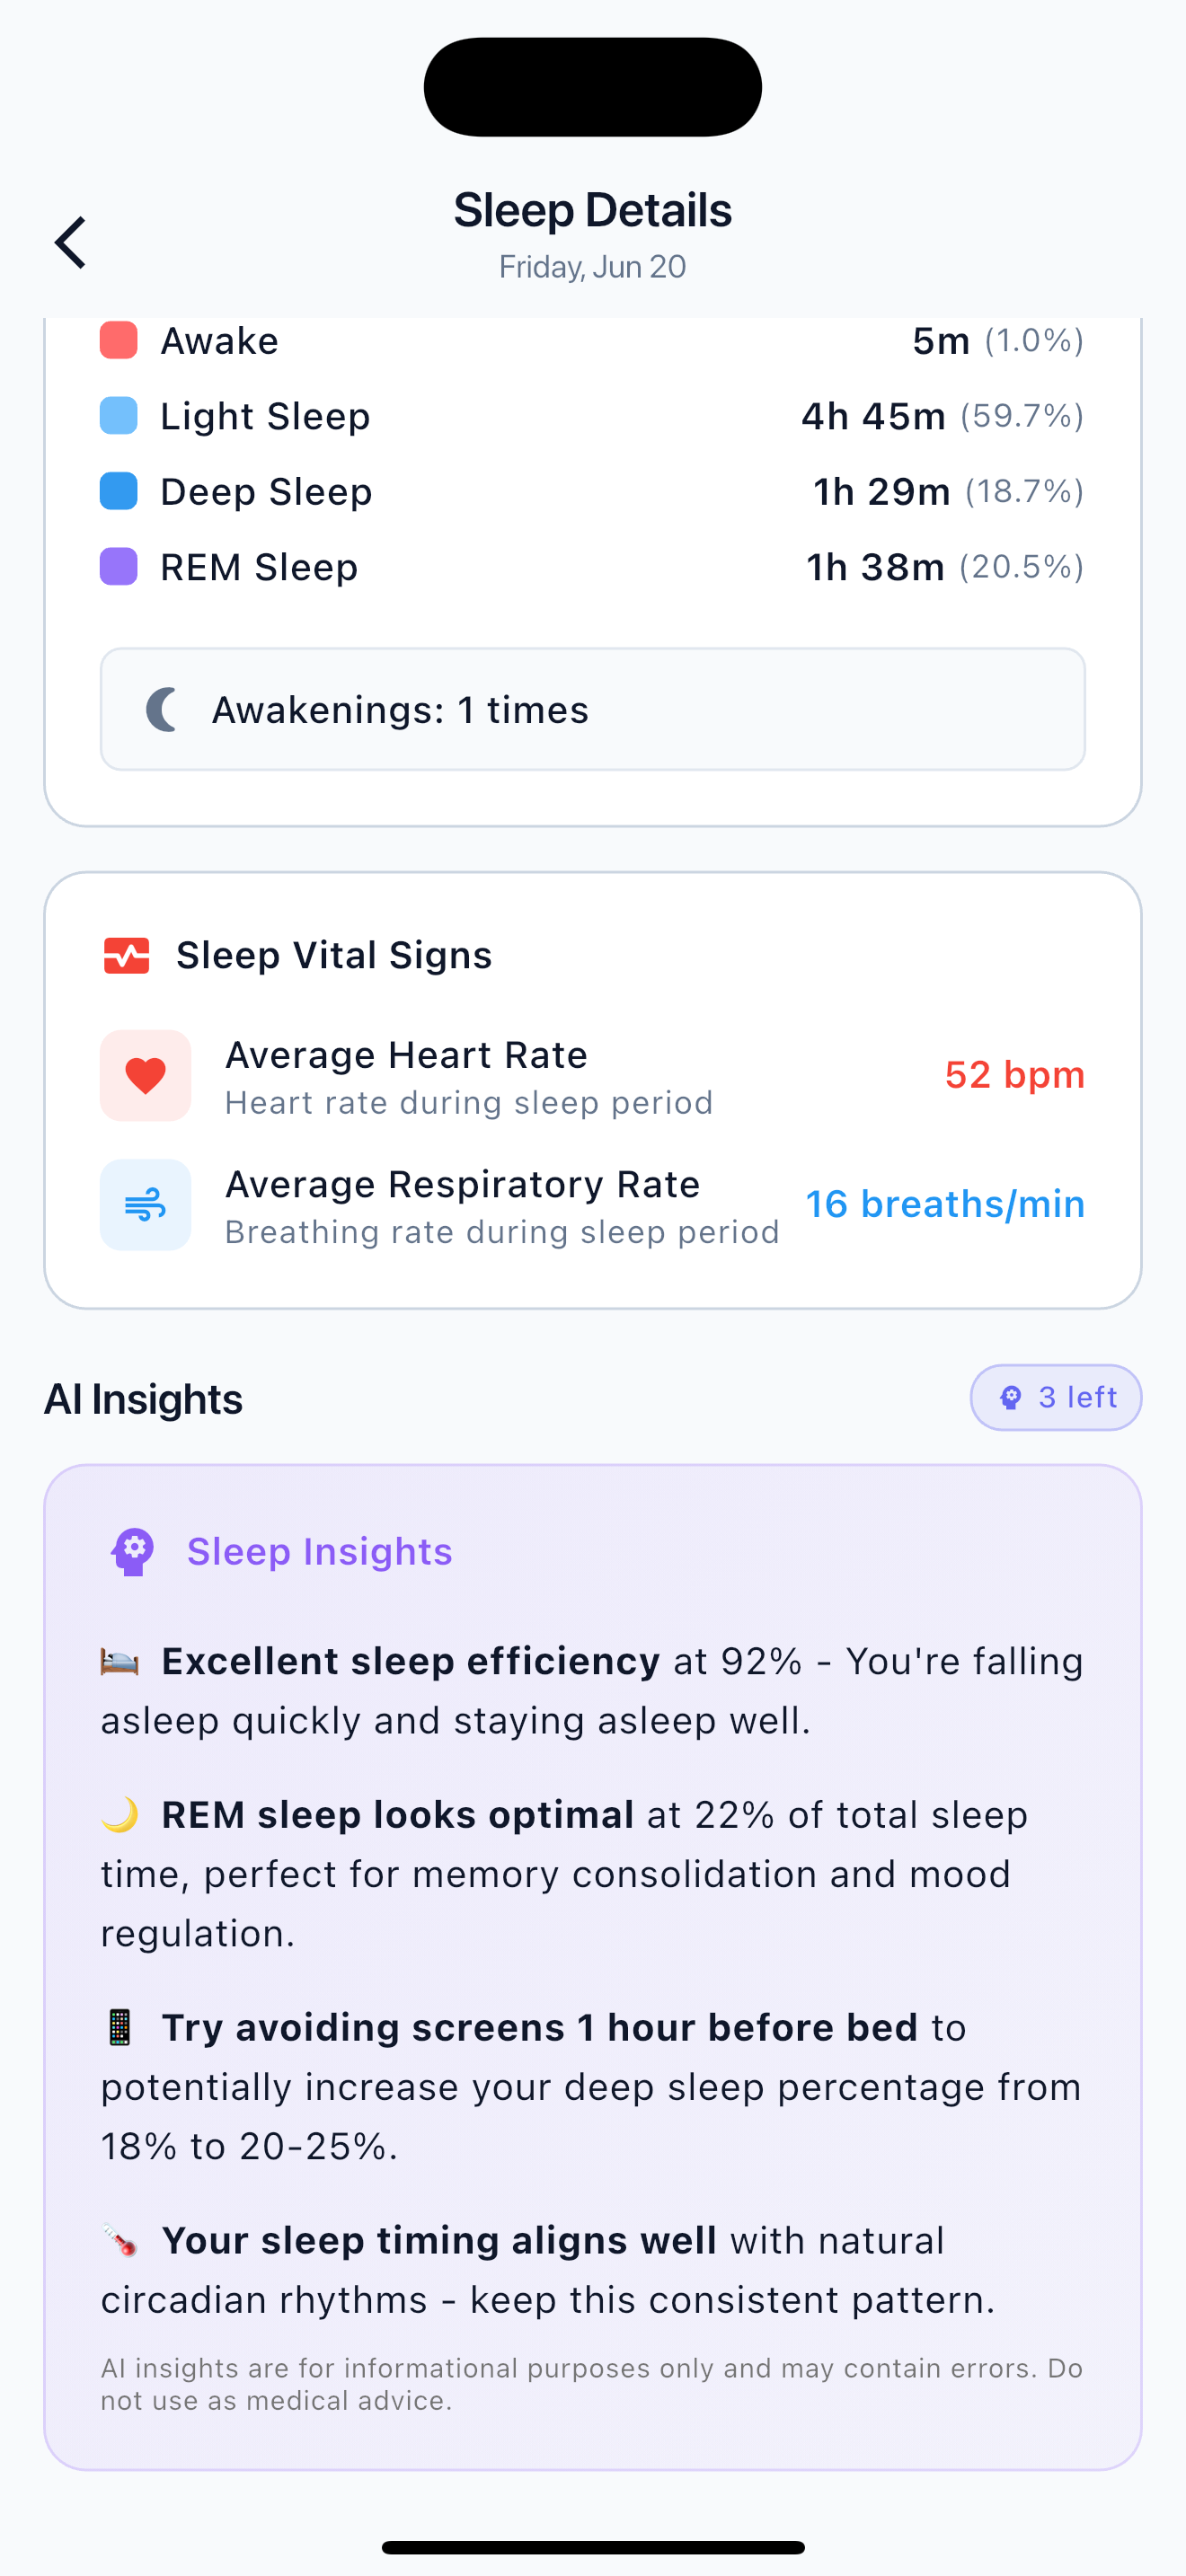This screenshot has height=2576, width=1186.
Task: Tap the heart icon for heart rate
Action: coord(146,1076)
